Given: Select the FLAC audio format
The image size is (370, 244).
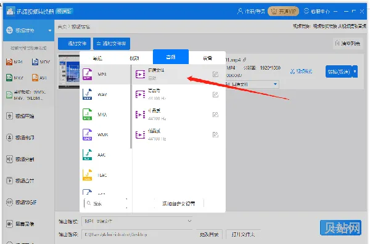Looking at the screenshot, I should pos(105,175).
